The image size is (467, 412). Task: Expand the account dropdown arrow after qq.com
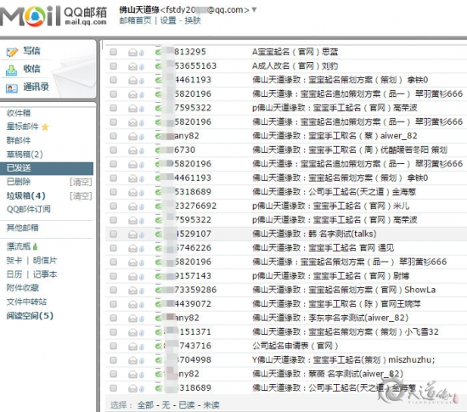click(254, 10)
